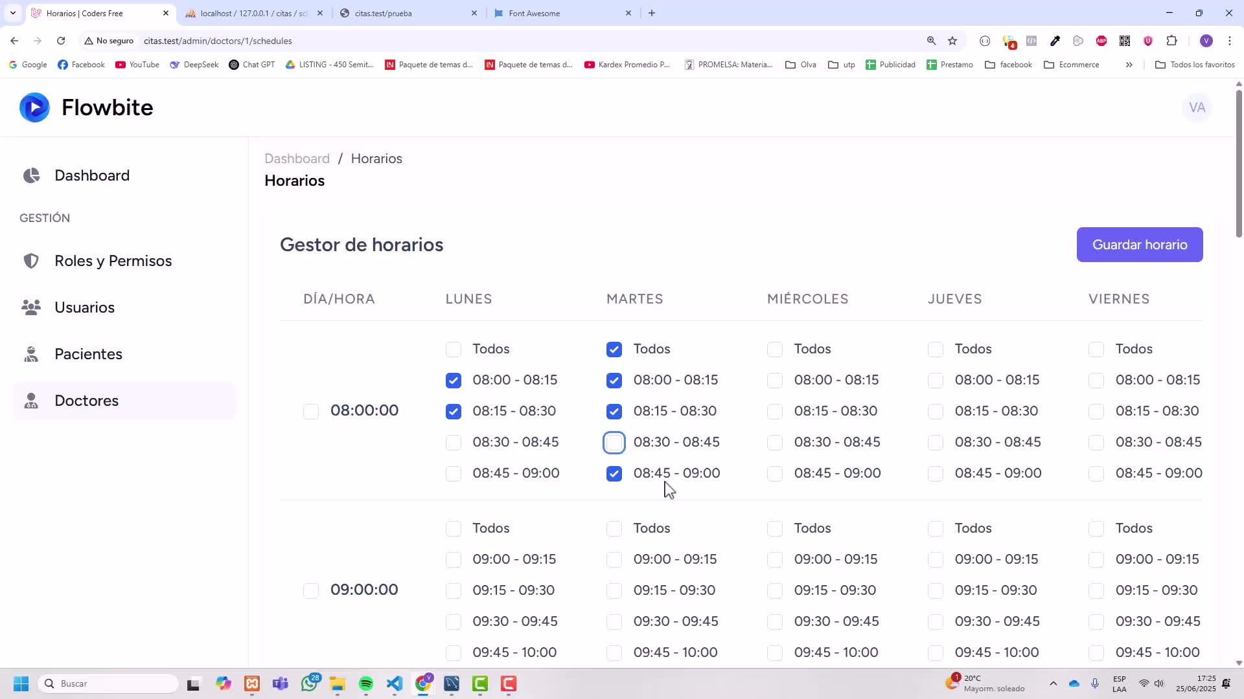Open Spotify from the taskbar
Viewport: 1244px width, 699px height.
coord(366,683)
